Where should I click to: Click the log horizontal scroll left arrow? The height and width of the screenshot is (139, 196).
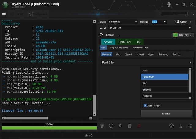pos(3,118)
